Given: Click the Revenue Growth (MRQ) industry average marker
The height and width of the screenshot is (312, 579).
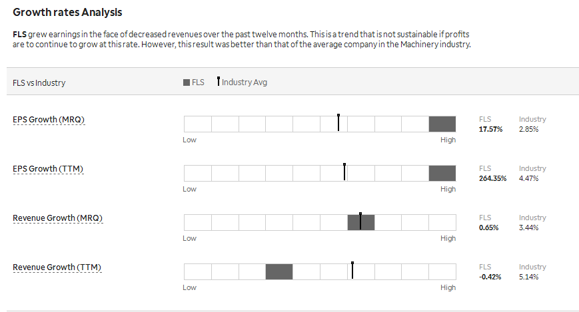Looking at the screenshot, I should pyautogui.click(x=360, y=221).
